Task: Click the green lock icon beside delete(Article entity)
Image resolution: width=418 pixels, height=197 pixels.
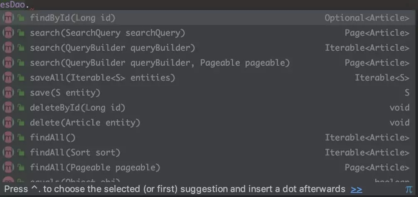Action: click(x=21, y=123)
